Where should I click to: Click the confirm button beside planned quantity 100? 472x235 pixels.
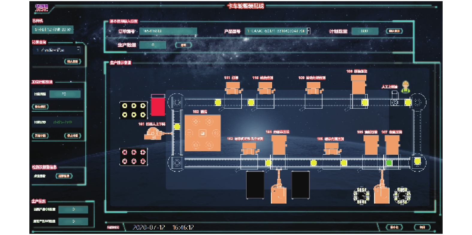click(394, 31)
